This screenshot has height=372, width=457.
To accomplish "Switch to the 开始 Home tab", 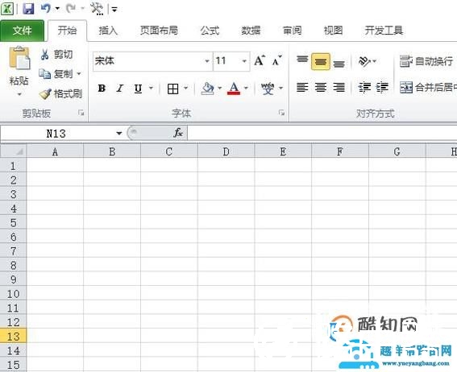I will [68, 31].
